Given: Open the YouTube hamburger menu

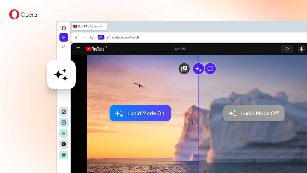Looking at the screenshot, I should [x=79, y=49].
